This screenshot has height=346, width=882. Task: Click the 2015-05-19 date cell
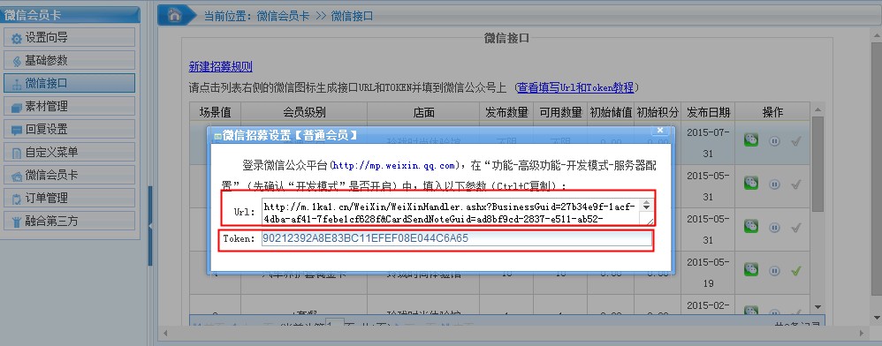708,273
